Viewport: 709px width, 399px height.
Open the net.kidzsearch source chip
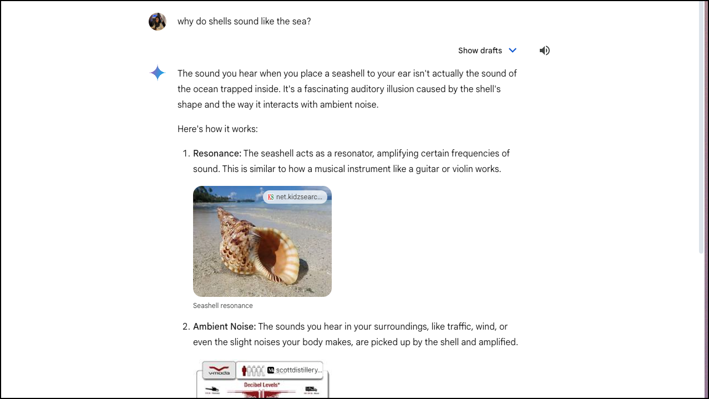pyautogui.click(x=295, y=197)
